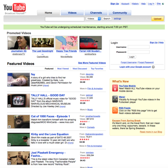The height and width of the screenshot is (168, 168).
Task: Open the History link
Action: 135,4
